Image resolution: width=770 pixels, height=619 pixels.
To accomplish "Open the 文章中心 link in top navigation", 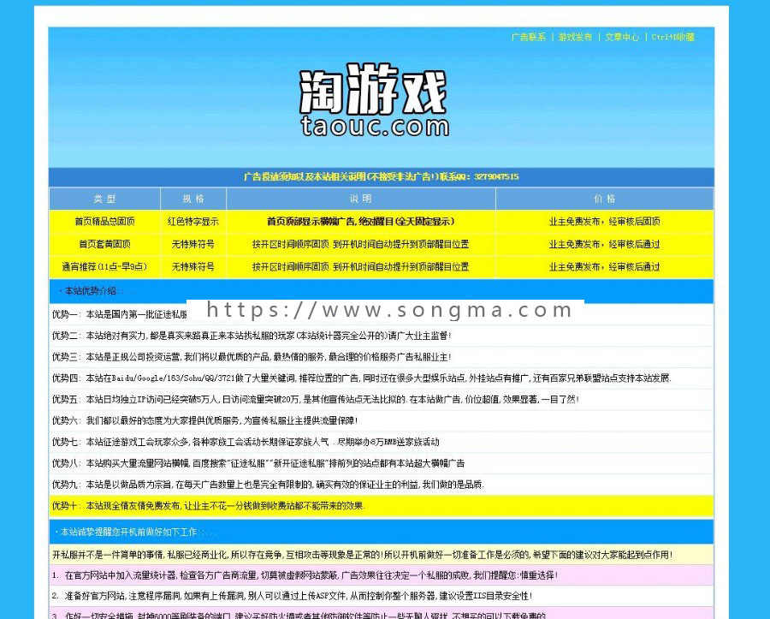I will 622,37.
